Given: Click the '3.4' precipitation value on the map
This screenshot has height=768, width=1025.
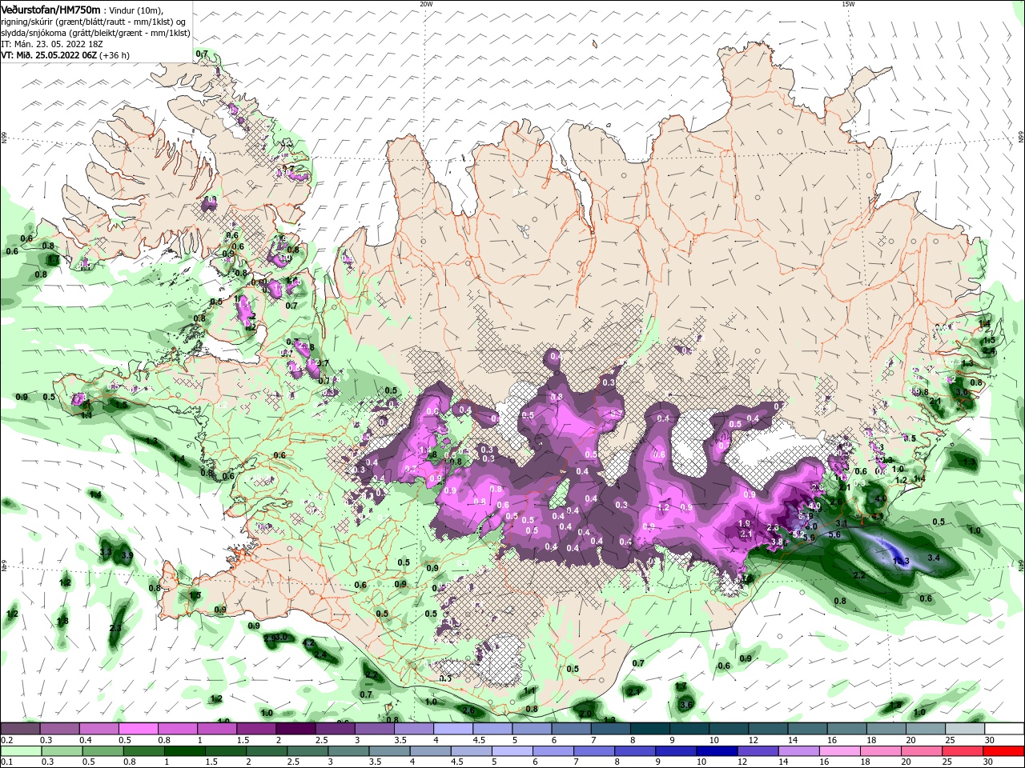Looking at the screenshot, I should [934, 558].
